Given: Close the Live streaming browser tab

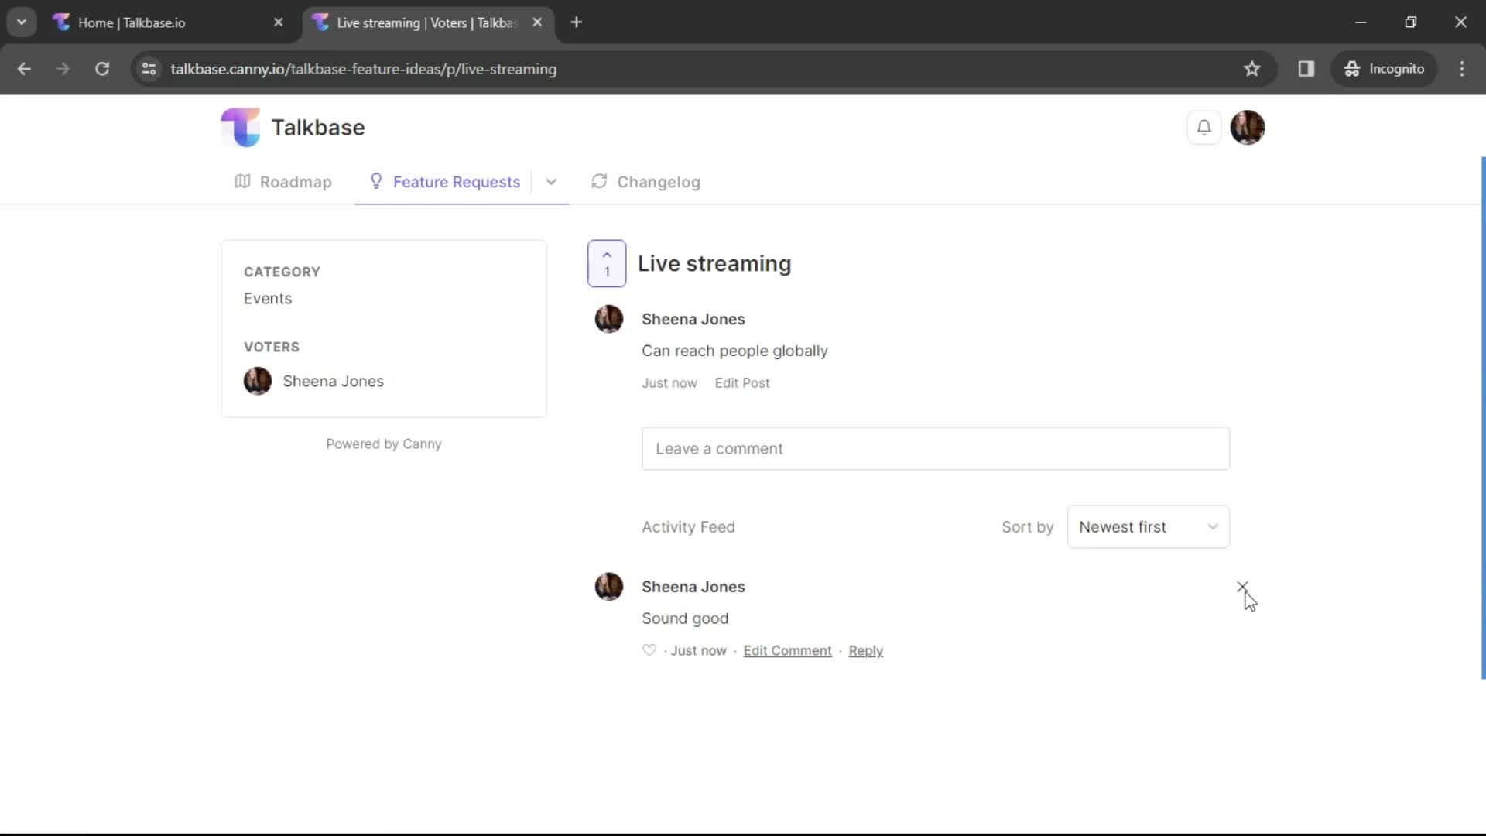Looking at the screenshot, I should tap(537, 22).
